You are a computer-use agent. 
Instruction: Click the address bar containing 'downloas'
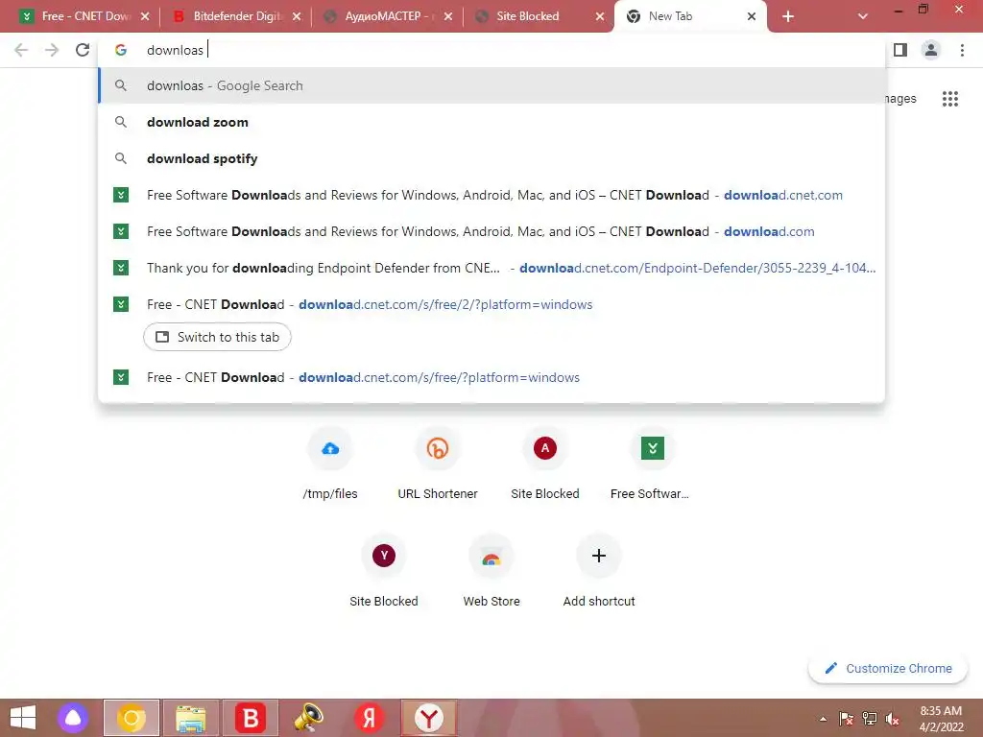click(x=491, y=50)
